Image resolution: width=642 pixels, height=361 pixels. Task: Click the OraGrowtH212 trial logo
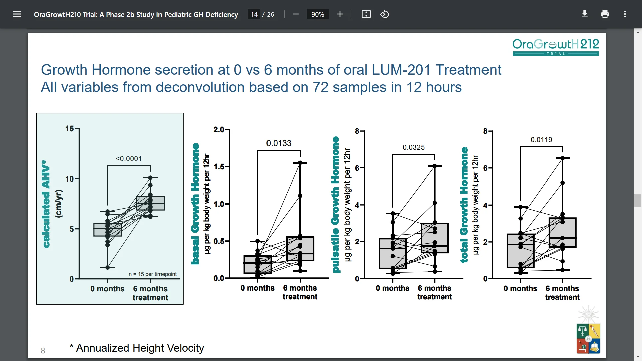pos(556,47)
